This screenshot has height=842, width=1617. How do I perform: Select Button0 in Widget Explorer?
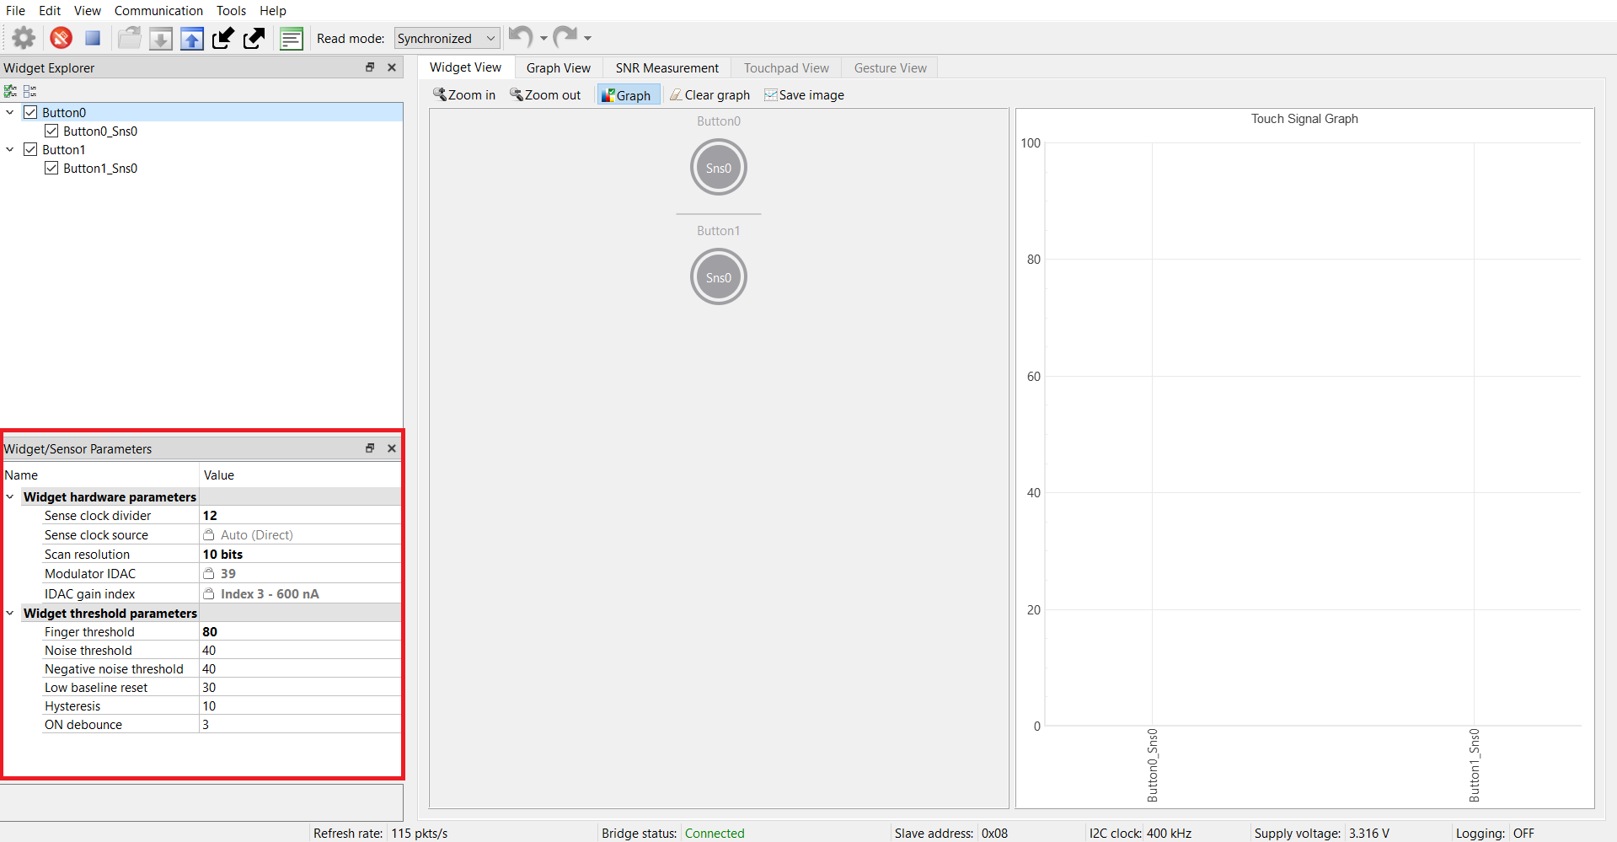64,112
